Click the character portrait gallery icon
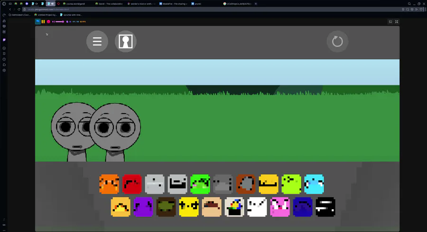This screenshot has width=427, height=232. (x=126, y=41)
